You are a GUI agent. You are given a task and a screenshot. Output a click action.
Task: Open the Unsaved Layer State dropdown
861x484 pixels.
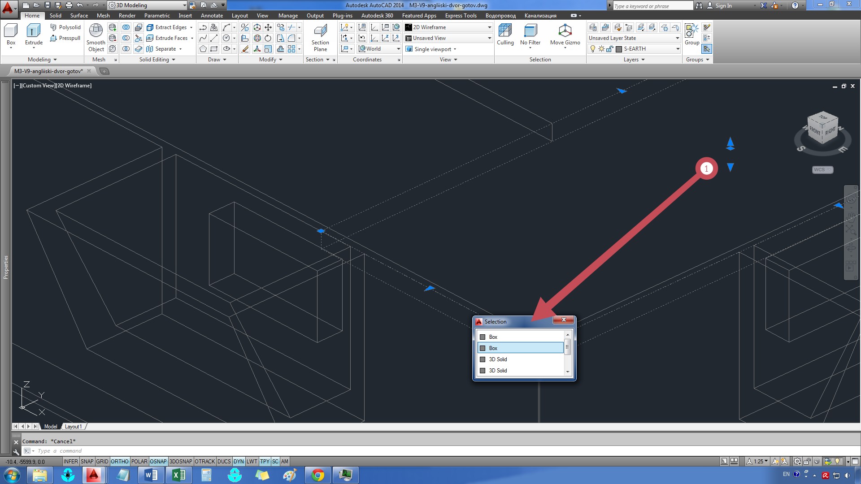(x=634, y=38)
